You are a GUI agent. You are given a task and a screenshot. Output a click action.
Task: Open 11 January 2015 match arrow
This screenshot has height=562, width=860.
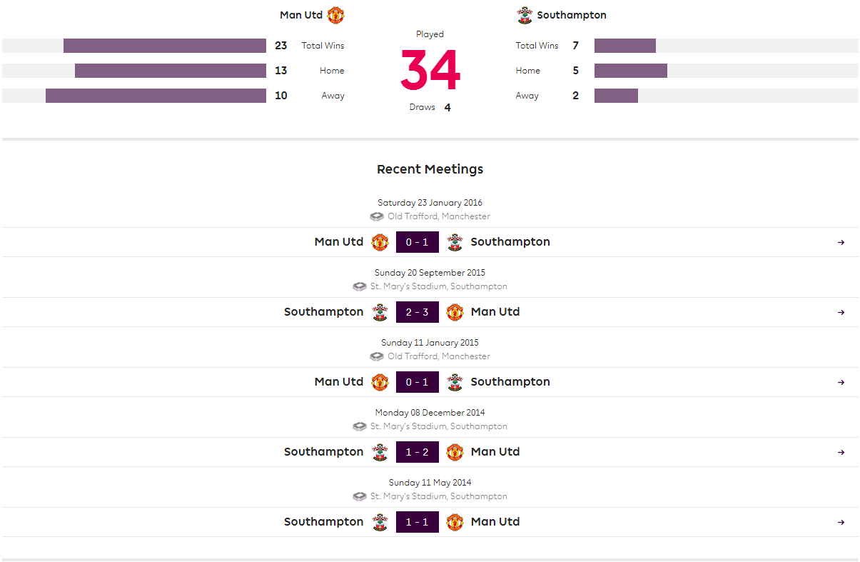click(841, 382)
